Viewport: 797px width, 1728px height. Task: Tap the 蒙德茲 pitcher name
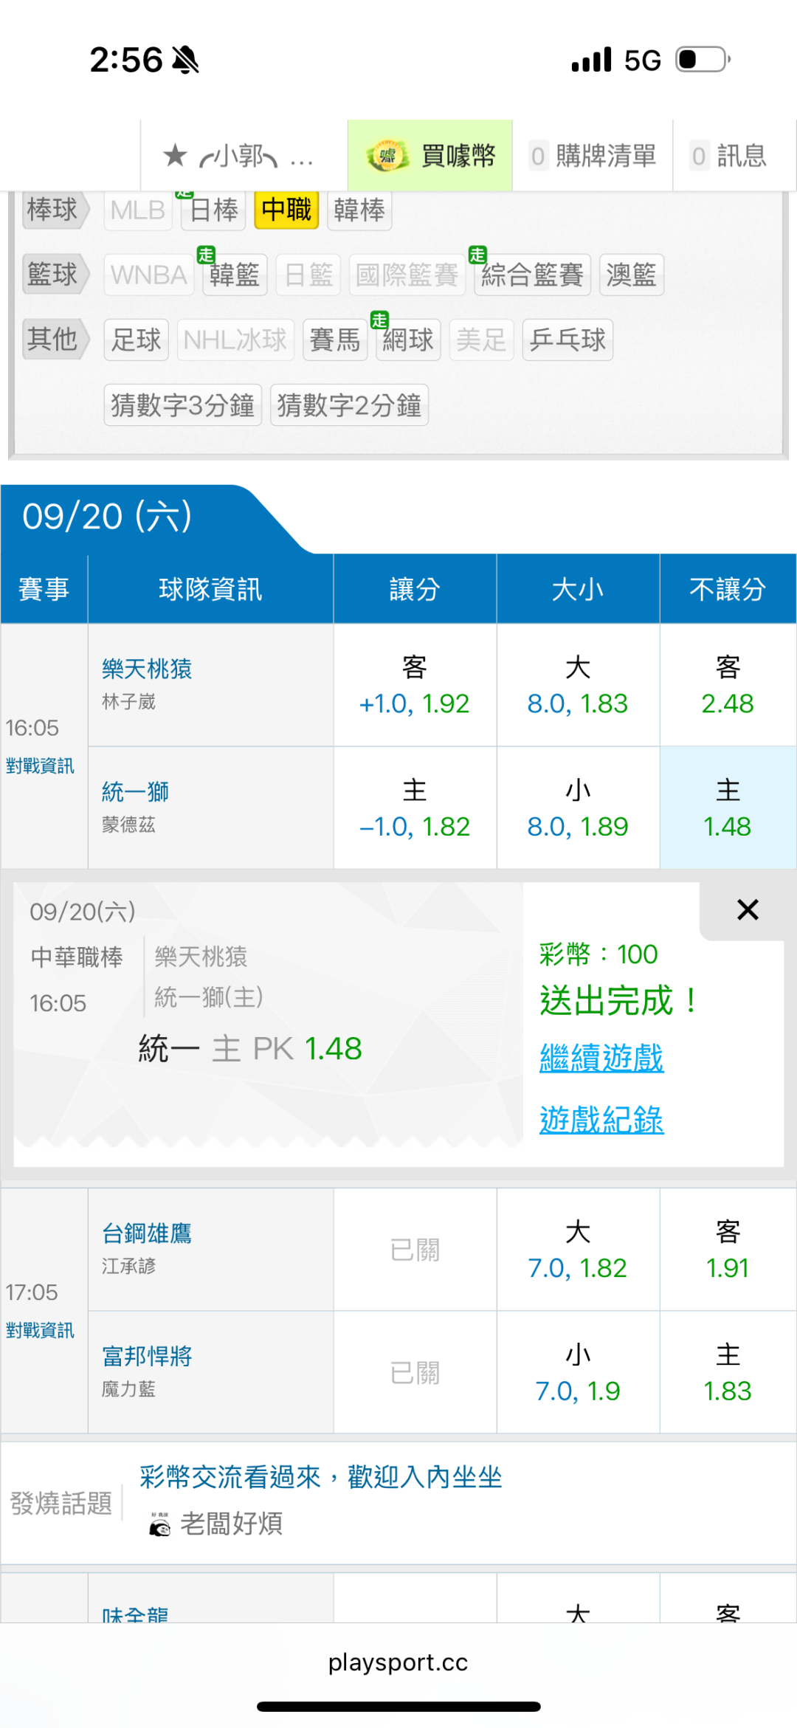pos(129,825)
